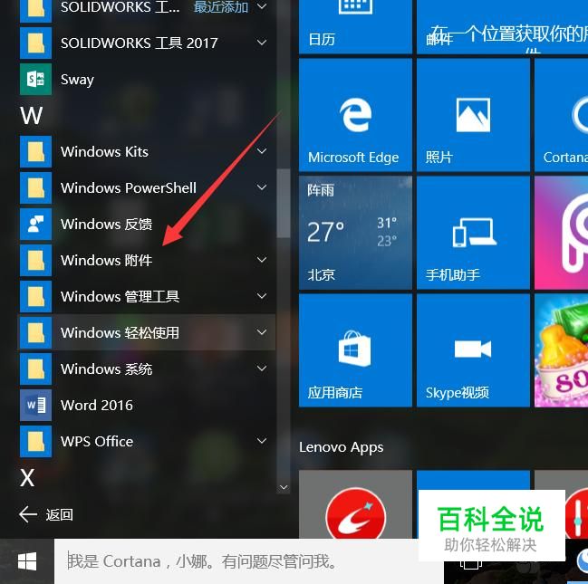Open the 照片 Photos tile
Image resolution: width=588 pixels, height=584 pixels.
pyautogui.click(x=473, y=115)
